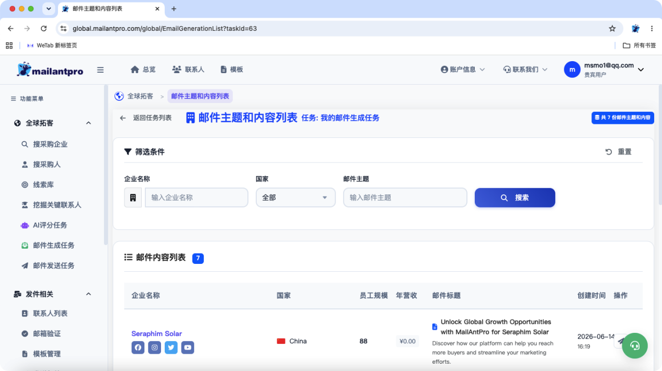Select AI评分任务 in sidebar
The height and width of the screenshot is (371, 662).
50,225
